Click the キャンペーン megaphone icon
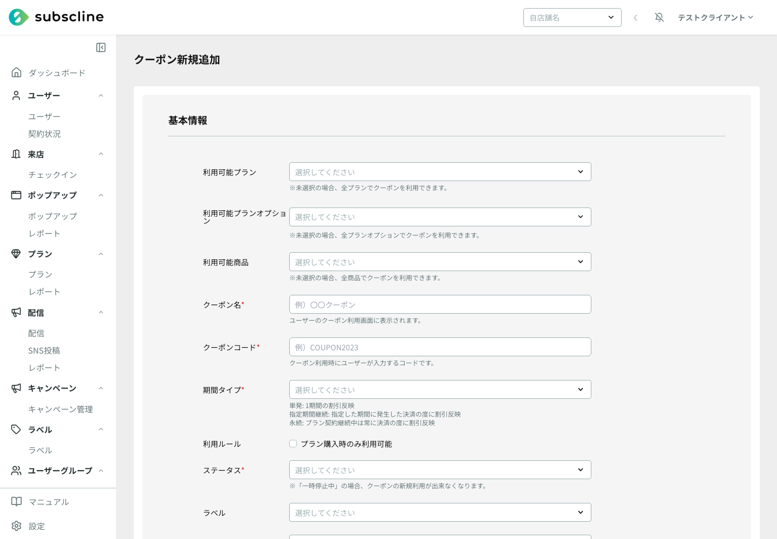Screen dimensions: 777x539 16,388
